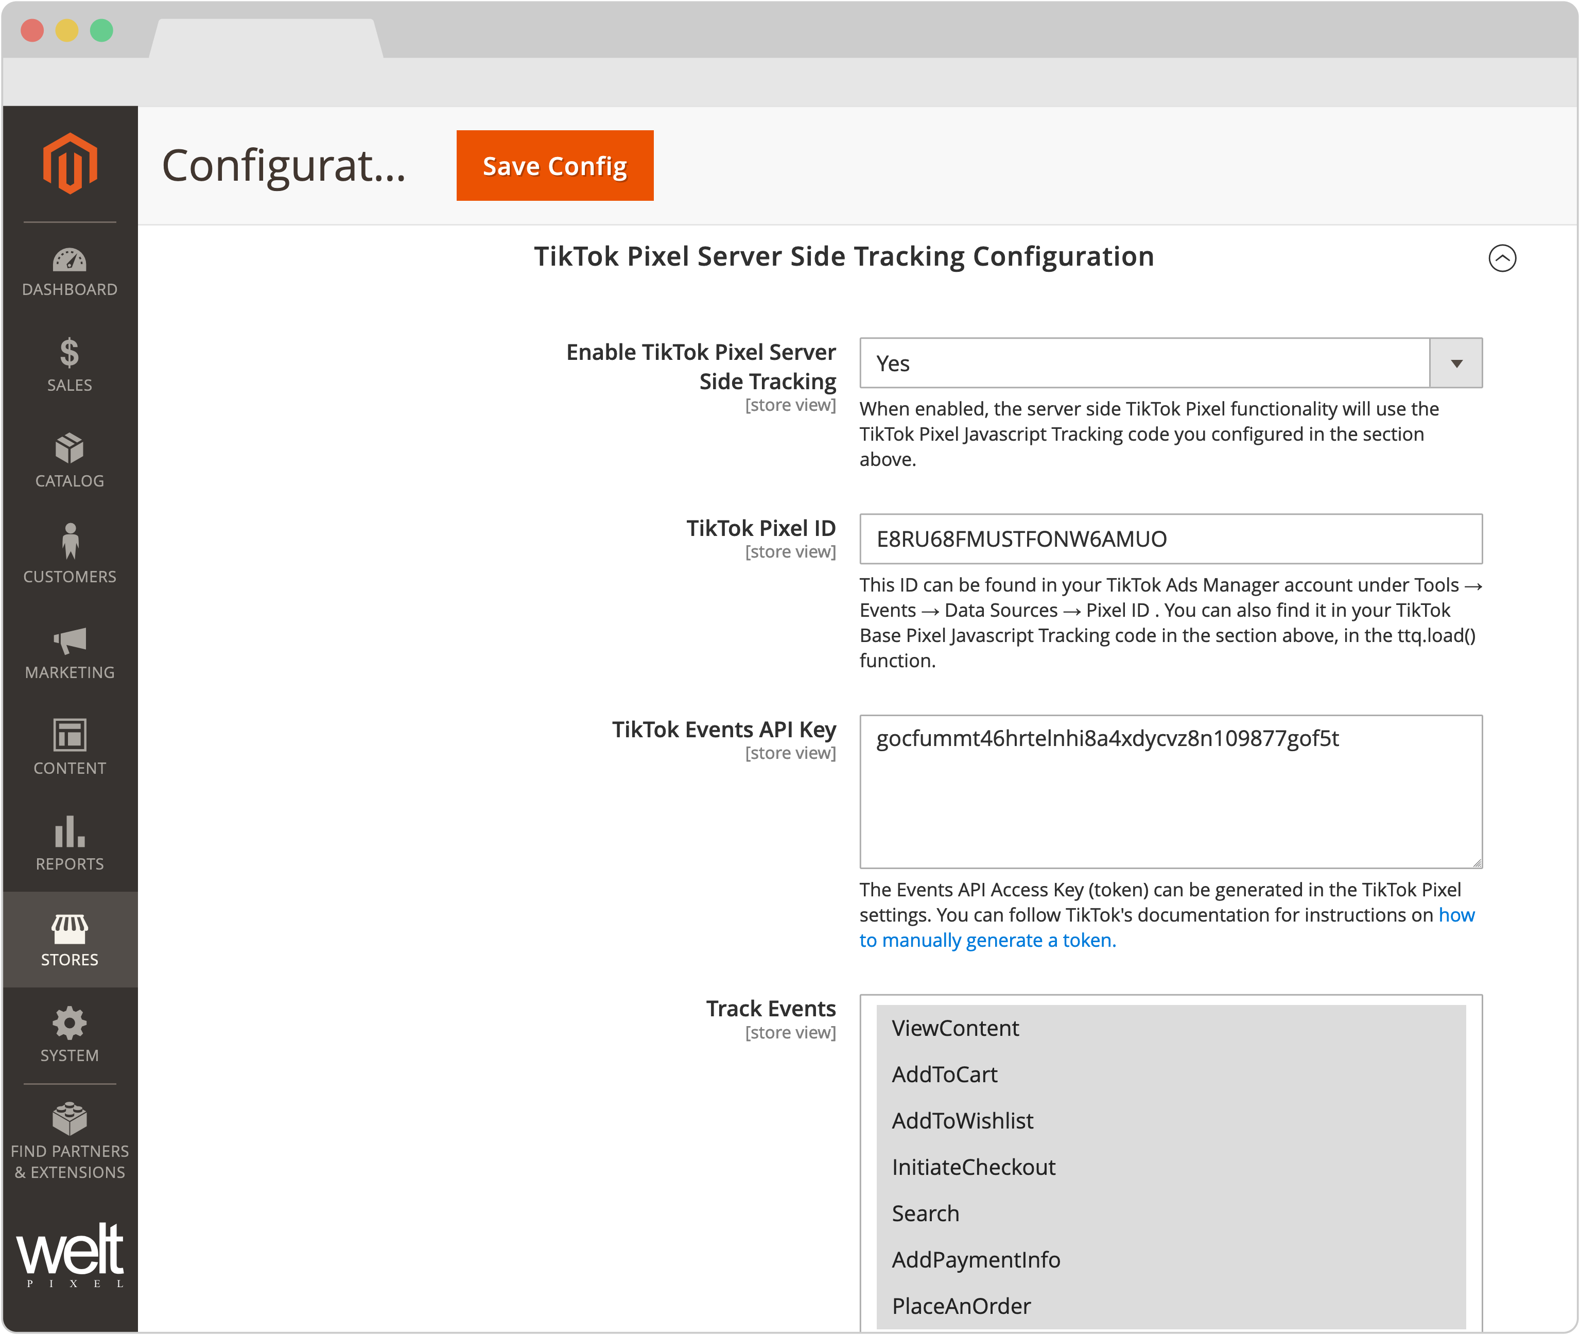Click the TikTok Pixel ID field
The height and width of the screenshot is (1335, 1580).
(x=1170, y=539)
